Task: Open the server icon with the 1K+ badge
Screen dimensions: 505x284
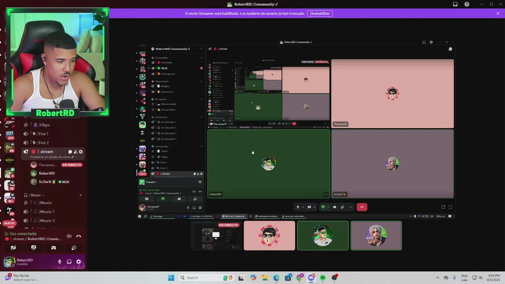Action: coord(10,198)
